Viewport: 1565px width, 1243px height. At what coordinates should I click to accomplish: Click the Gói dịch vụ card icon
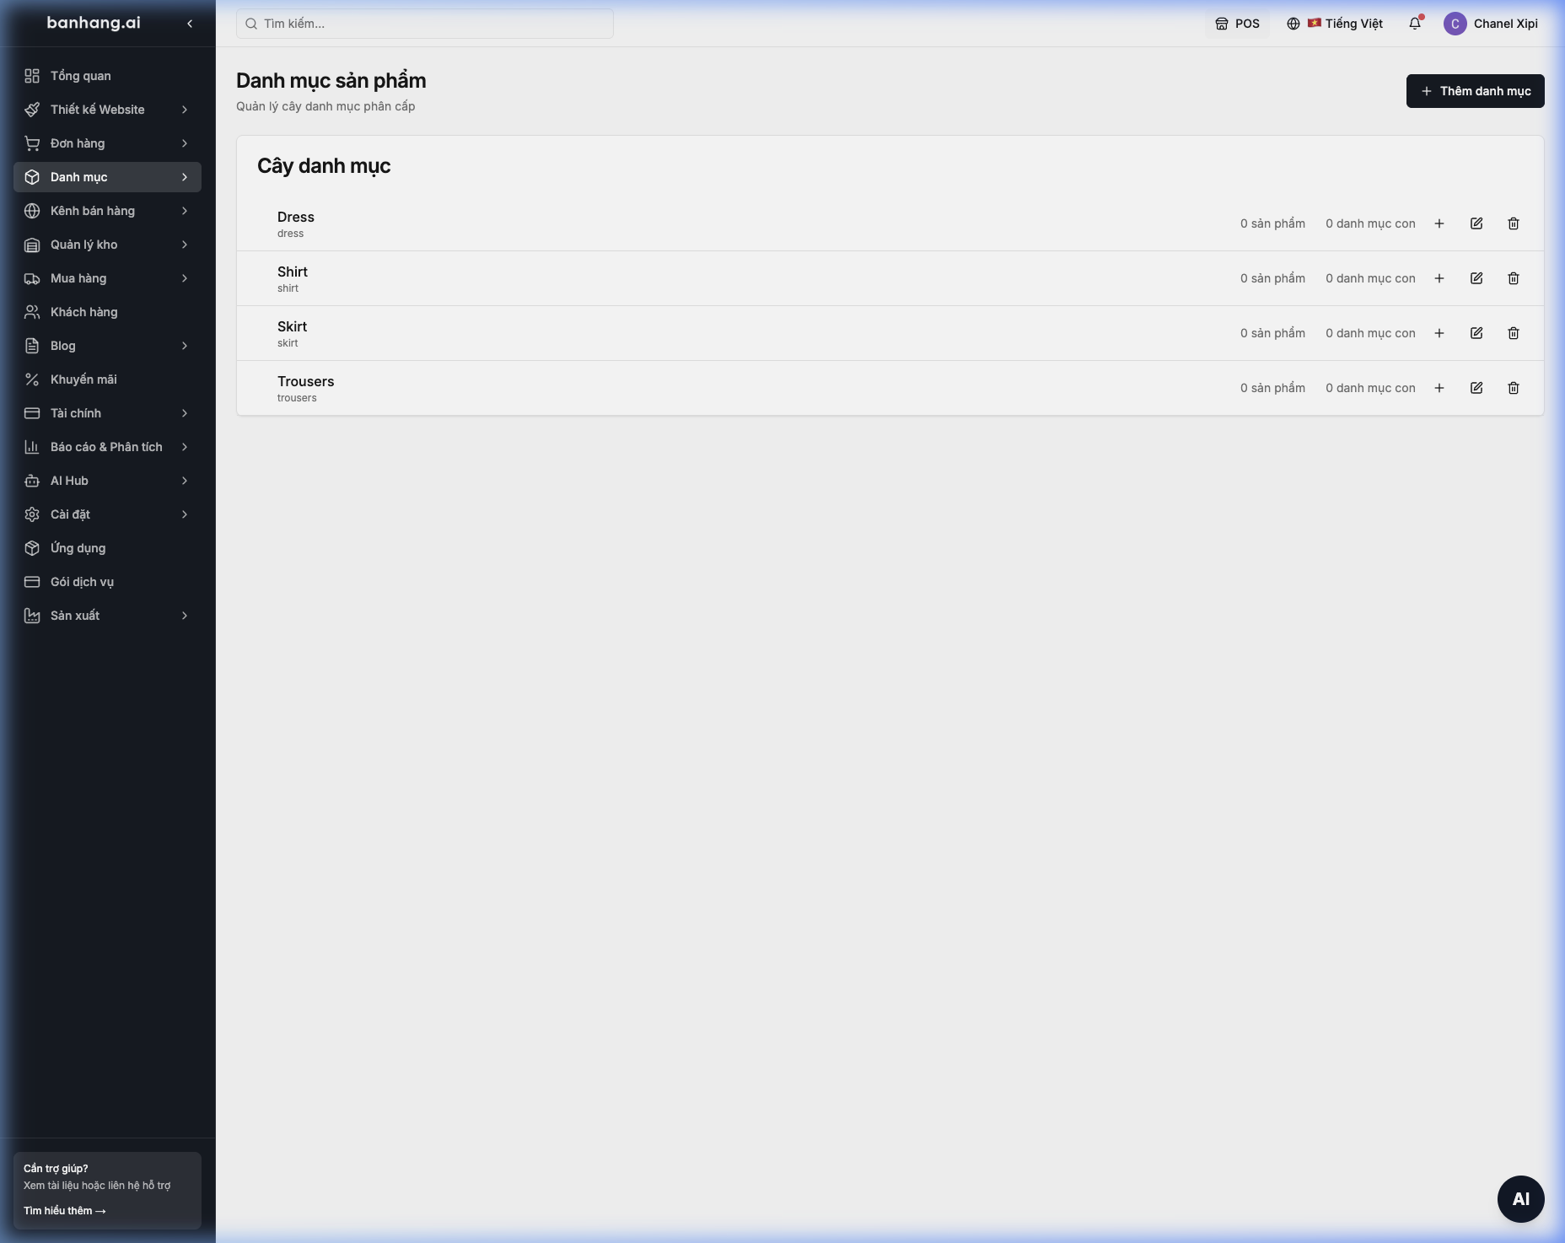[32, 582]
